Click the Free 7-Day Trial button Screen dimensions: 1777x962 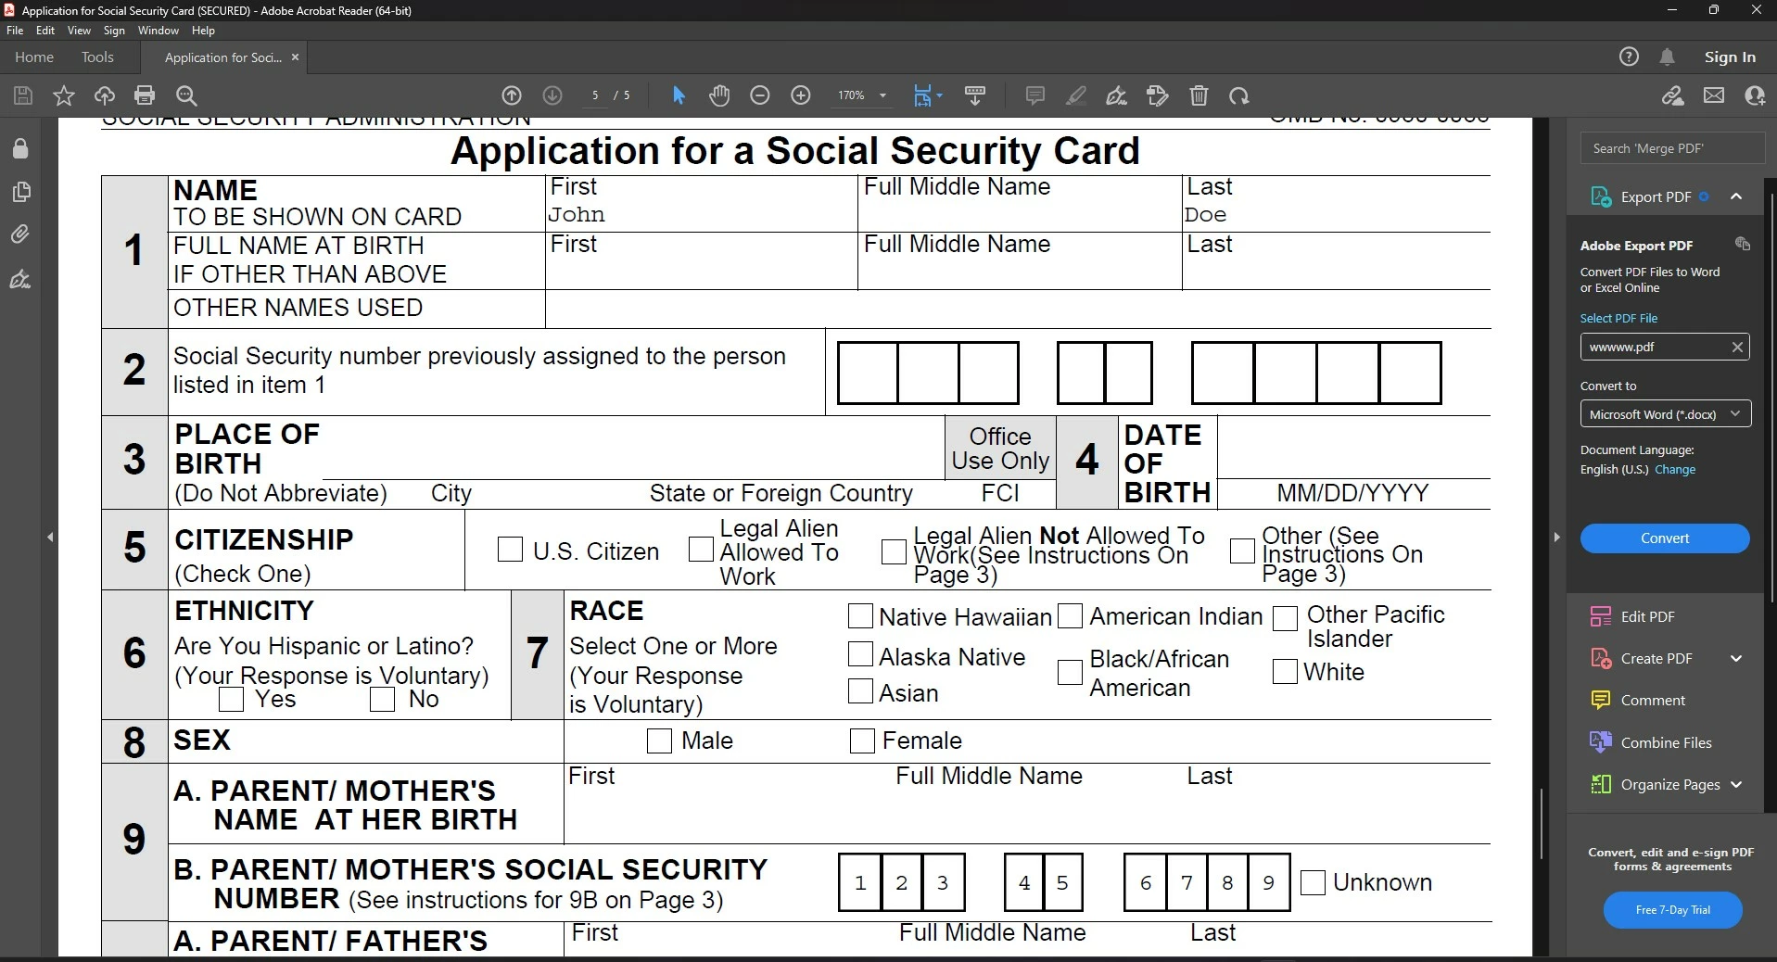click(1673, 910)
